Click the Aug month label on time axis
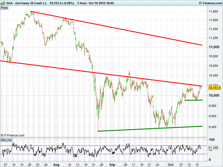Image resolution: width=223 pixels, height=167 pixels. (x=56, y=165)
